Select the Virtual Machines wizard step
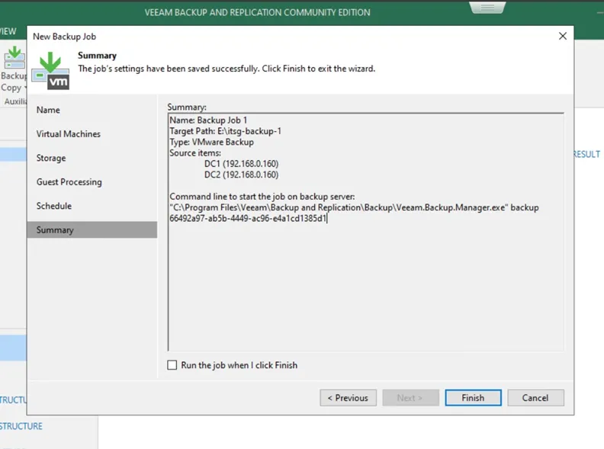 click(x=68, y=134)
